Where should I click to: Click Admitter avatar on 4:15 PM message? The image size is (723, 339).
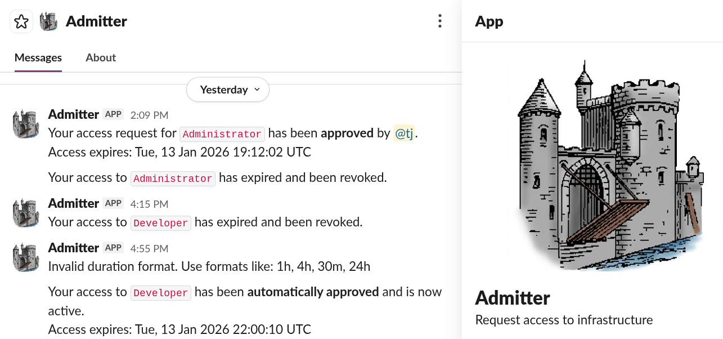point(26,213)
